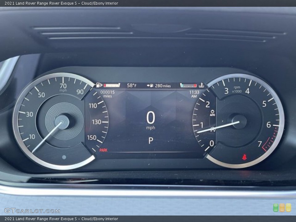
Task: Tap the 10 mark on speedometer
Action: click(32, 137)
